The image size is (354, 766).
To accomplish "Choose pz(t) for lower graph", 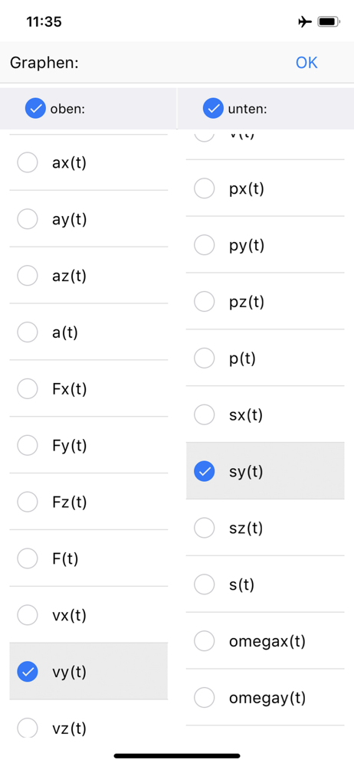I will (265, 301).
